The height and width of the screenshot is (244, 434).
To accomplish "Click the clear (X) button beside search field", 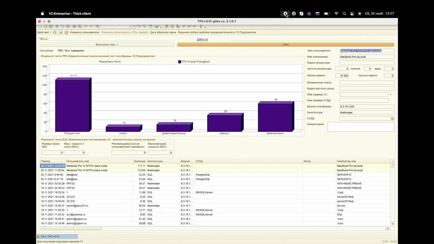I will pyautogui.click(x=134, y=26).
